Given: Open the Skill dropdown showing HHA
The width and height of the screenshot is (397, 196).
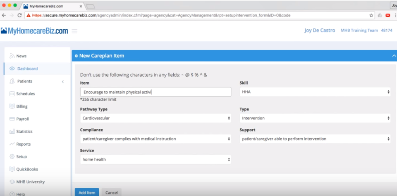Looking at the screenshot, I should (x=316, y=92).
